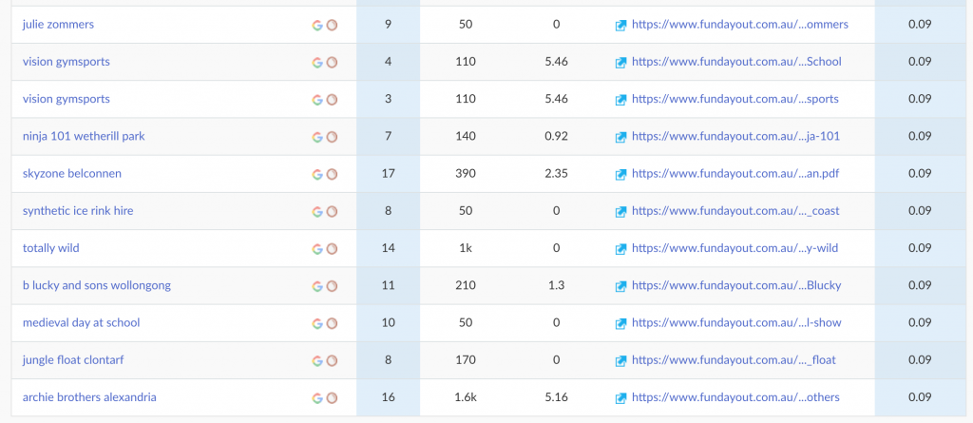Open the totally wild keyword link
973x423 pixels.
[51, 248]
